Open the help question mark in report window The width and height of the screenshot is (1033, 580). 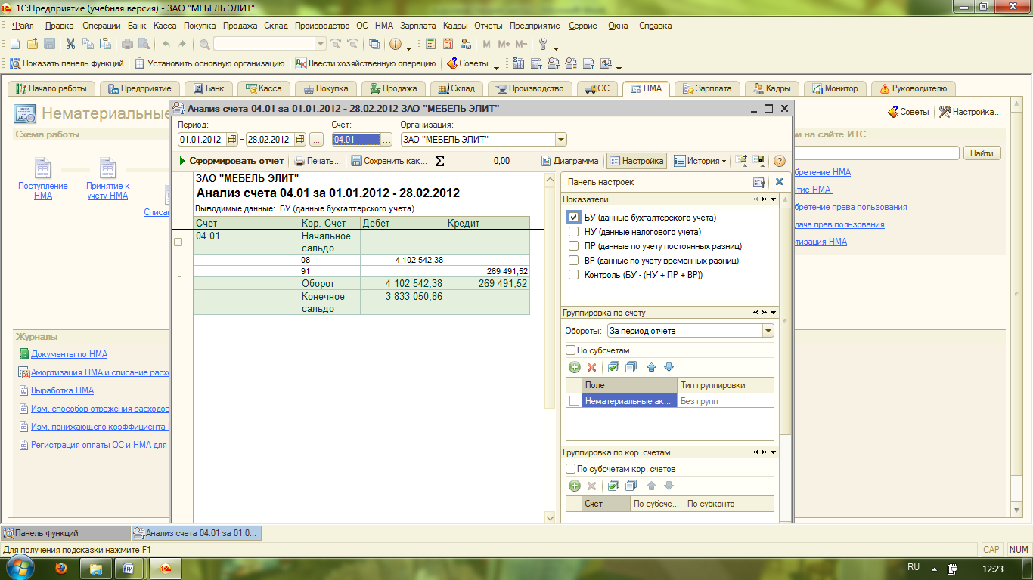[x=780, y=161]
